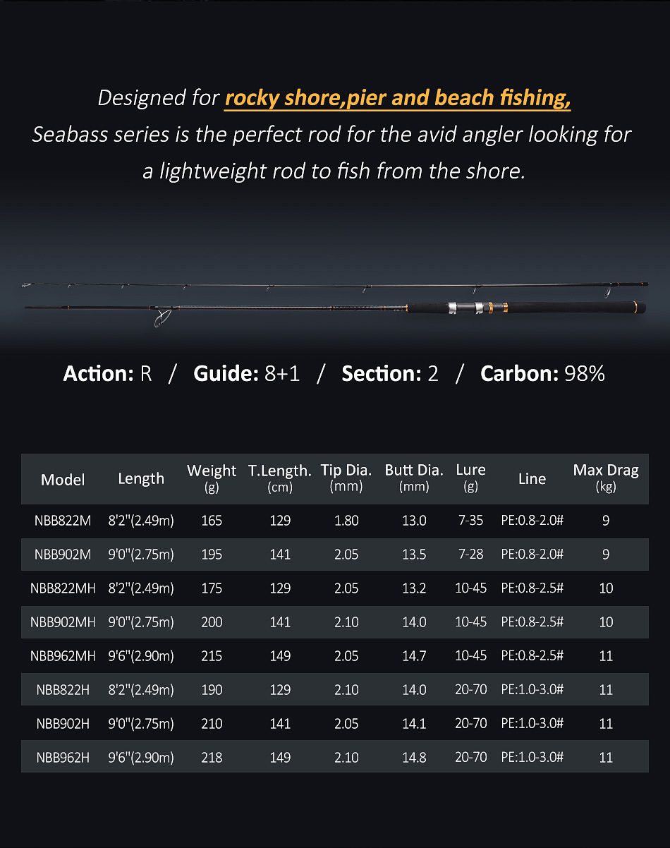Click the Action: R specification text

click(x=107, y=373)
